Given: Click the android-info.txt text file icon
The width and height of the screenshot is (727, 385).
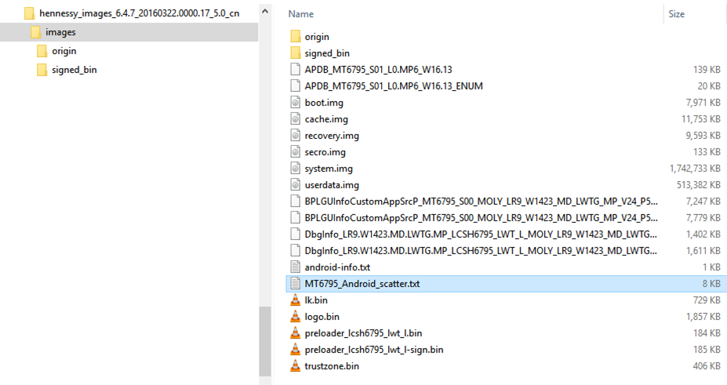Looking at the screenshot, I should 296,267.
